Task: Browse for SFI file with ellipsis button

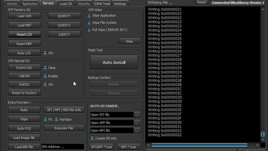Action: [x=137, y=115]
